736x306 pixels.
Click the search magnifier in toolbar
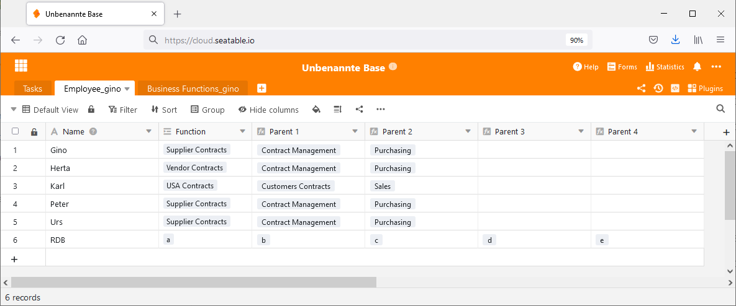[x=720, y=109]
